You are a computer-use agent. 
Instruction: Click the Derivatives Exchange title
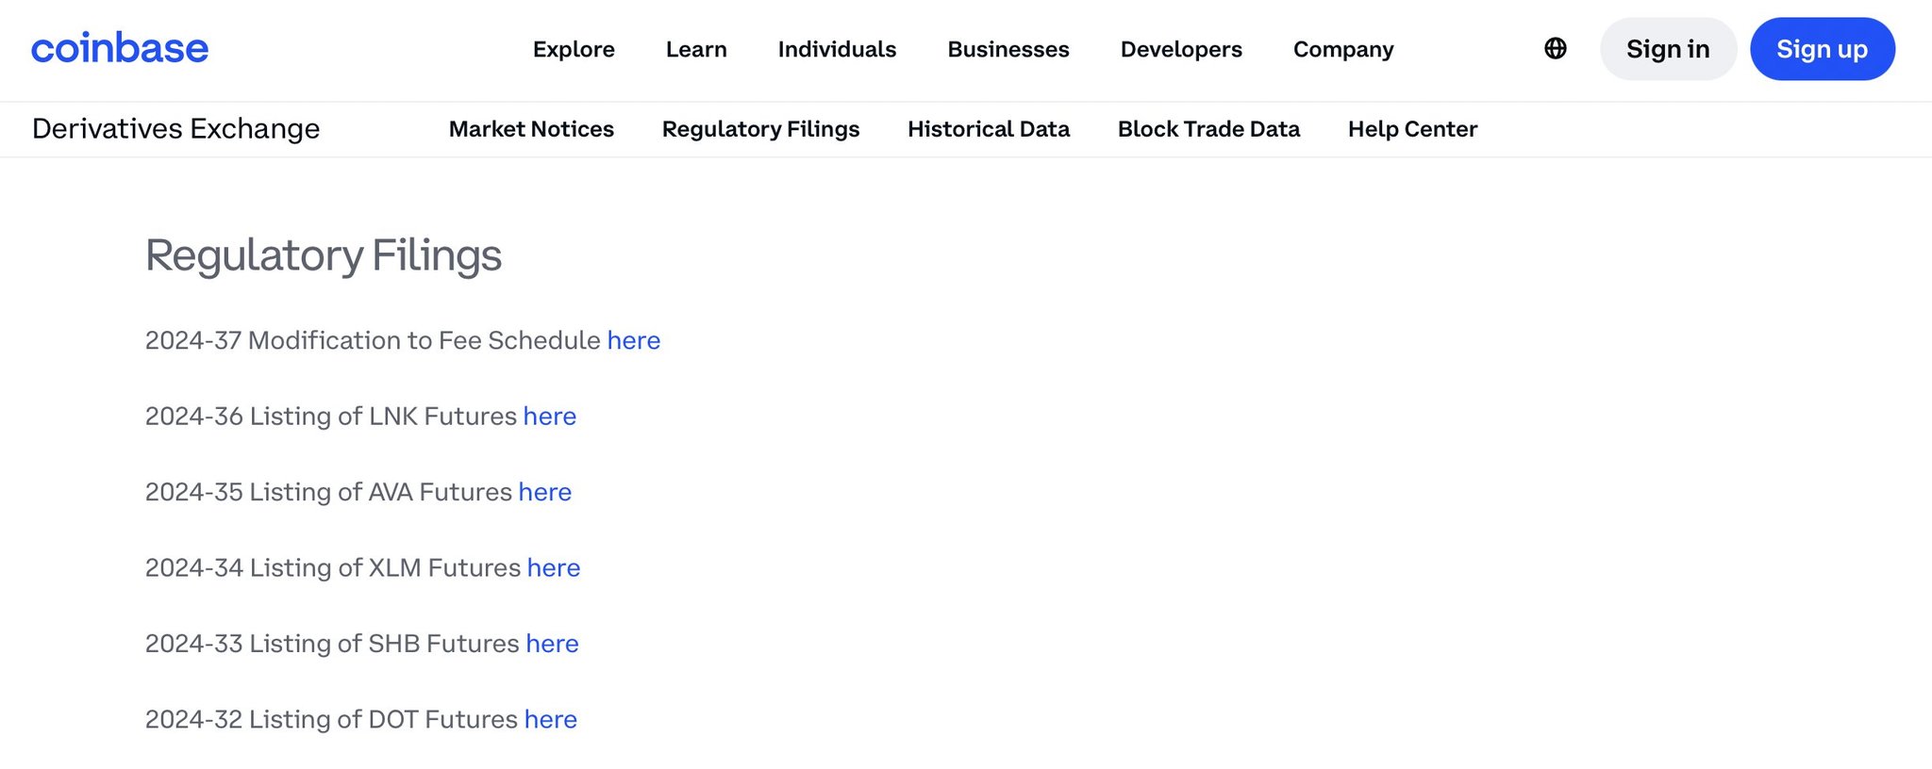(176, 129)
